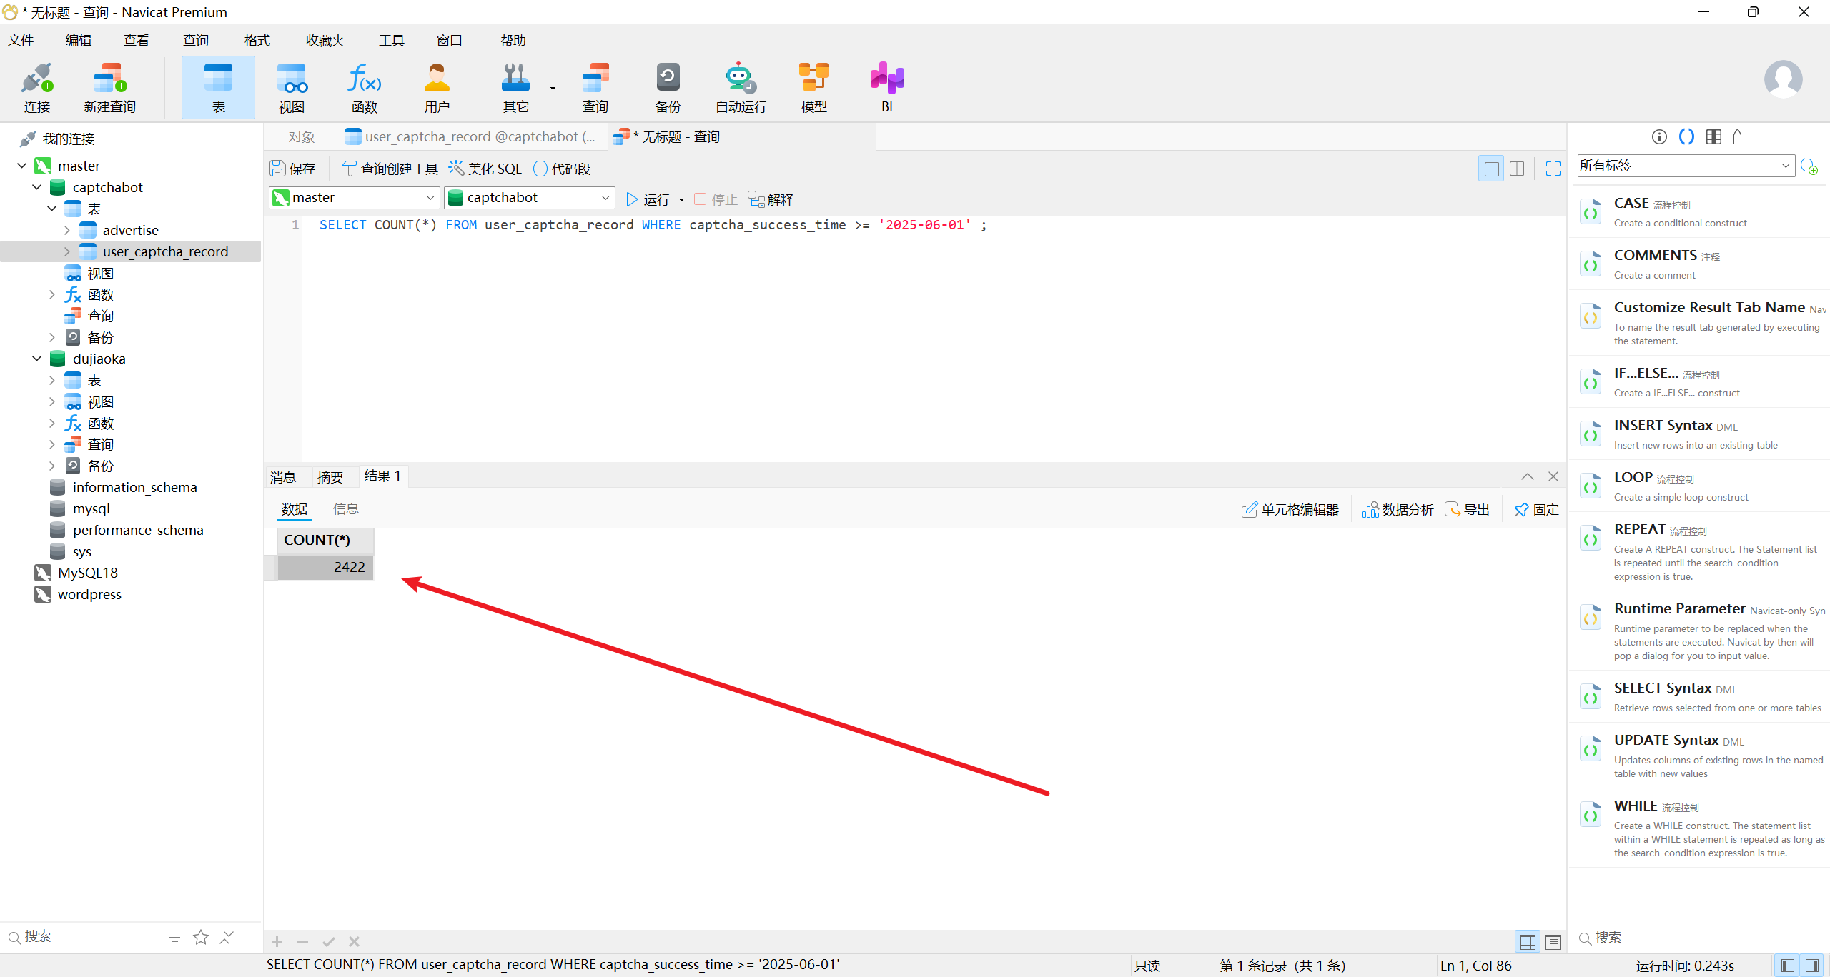1830x977 pixels.
Task: Switch to form view in result footer
Action: point(1553,942)
